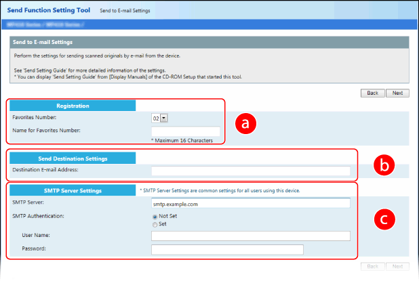Click the SMTP Server text field

coord(250,202)
